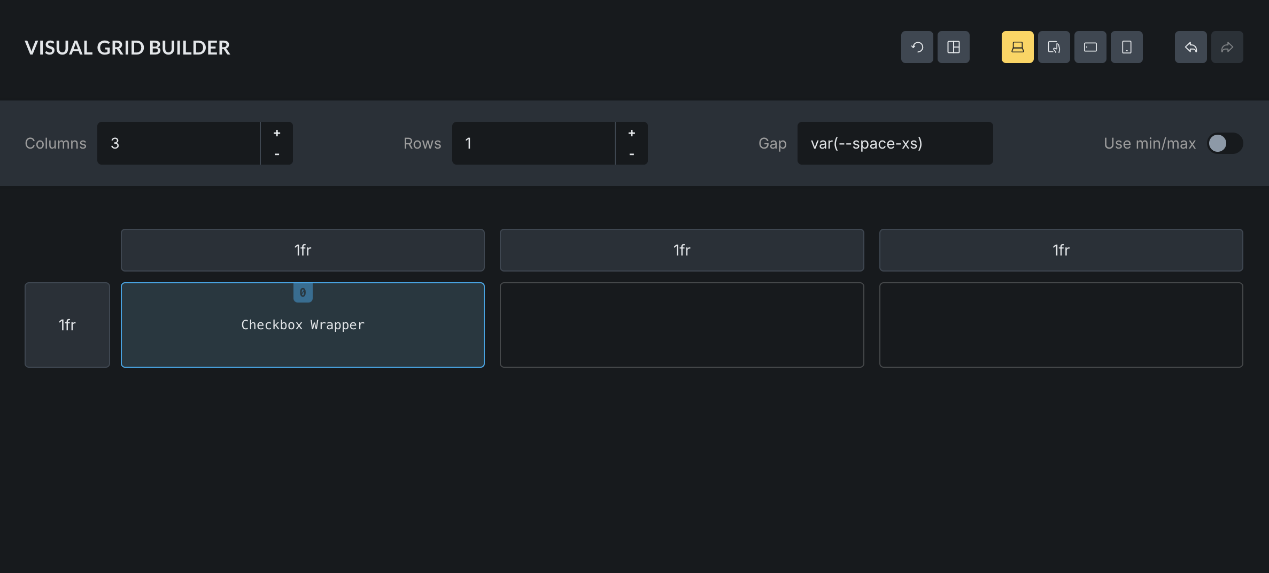Decrease Rows with the minus stepper
The width and height of the screenshot is (1269, 573).
pyautogui.click(x=631, y=154)
